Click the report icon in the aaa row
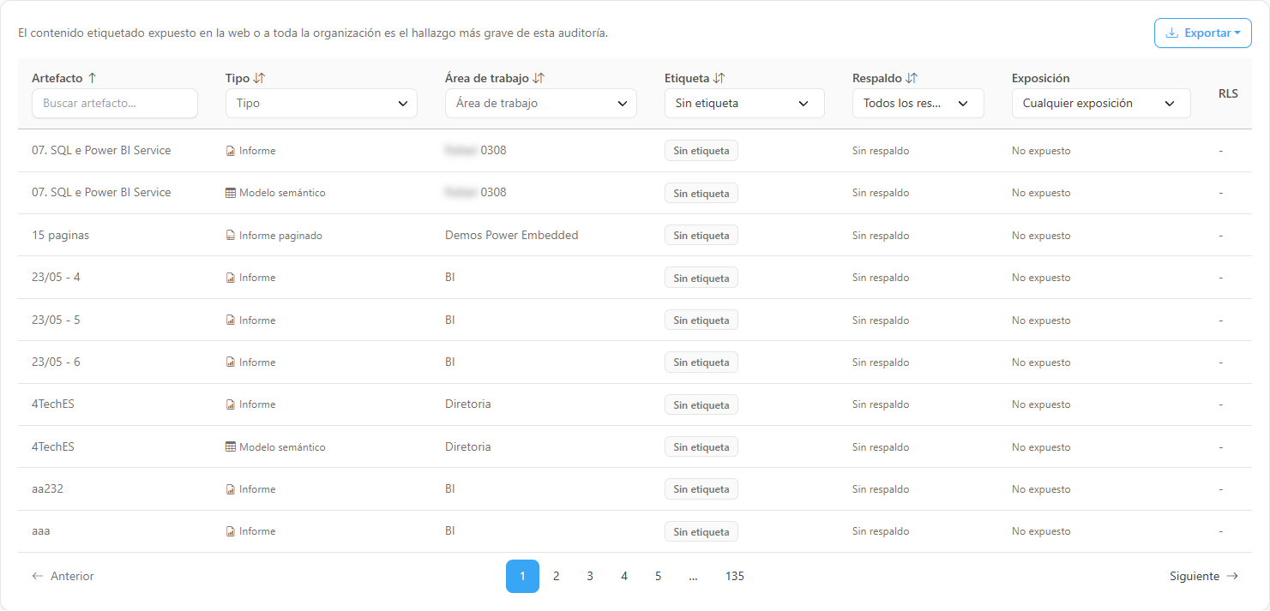Screen dimensions: 1270x611 point(230,531)
